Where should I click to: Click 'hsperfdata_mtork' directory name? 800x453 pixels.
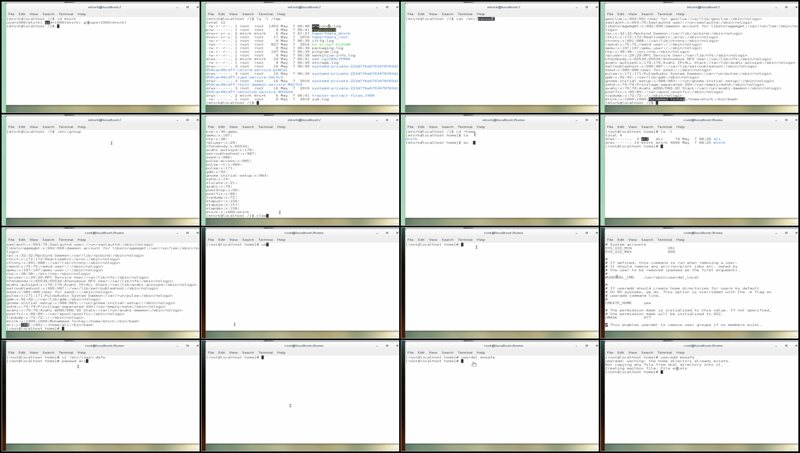pos(331,33)
